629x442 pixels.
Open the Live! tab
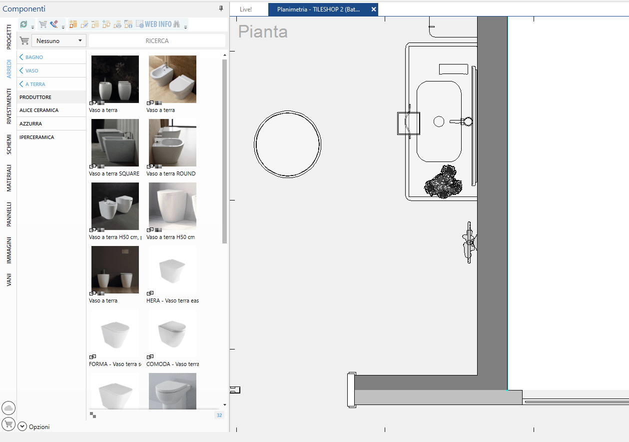coord(246,9)
